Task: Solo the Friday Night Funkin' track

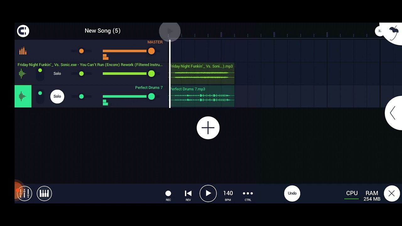Action: click(x=57, y=73)
